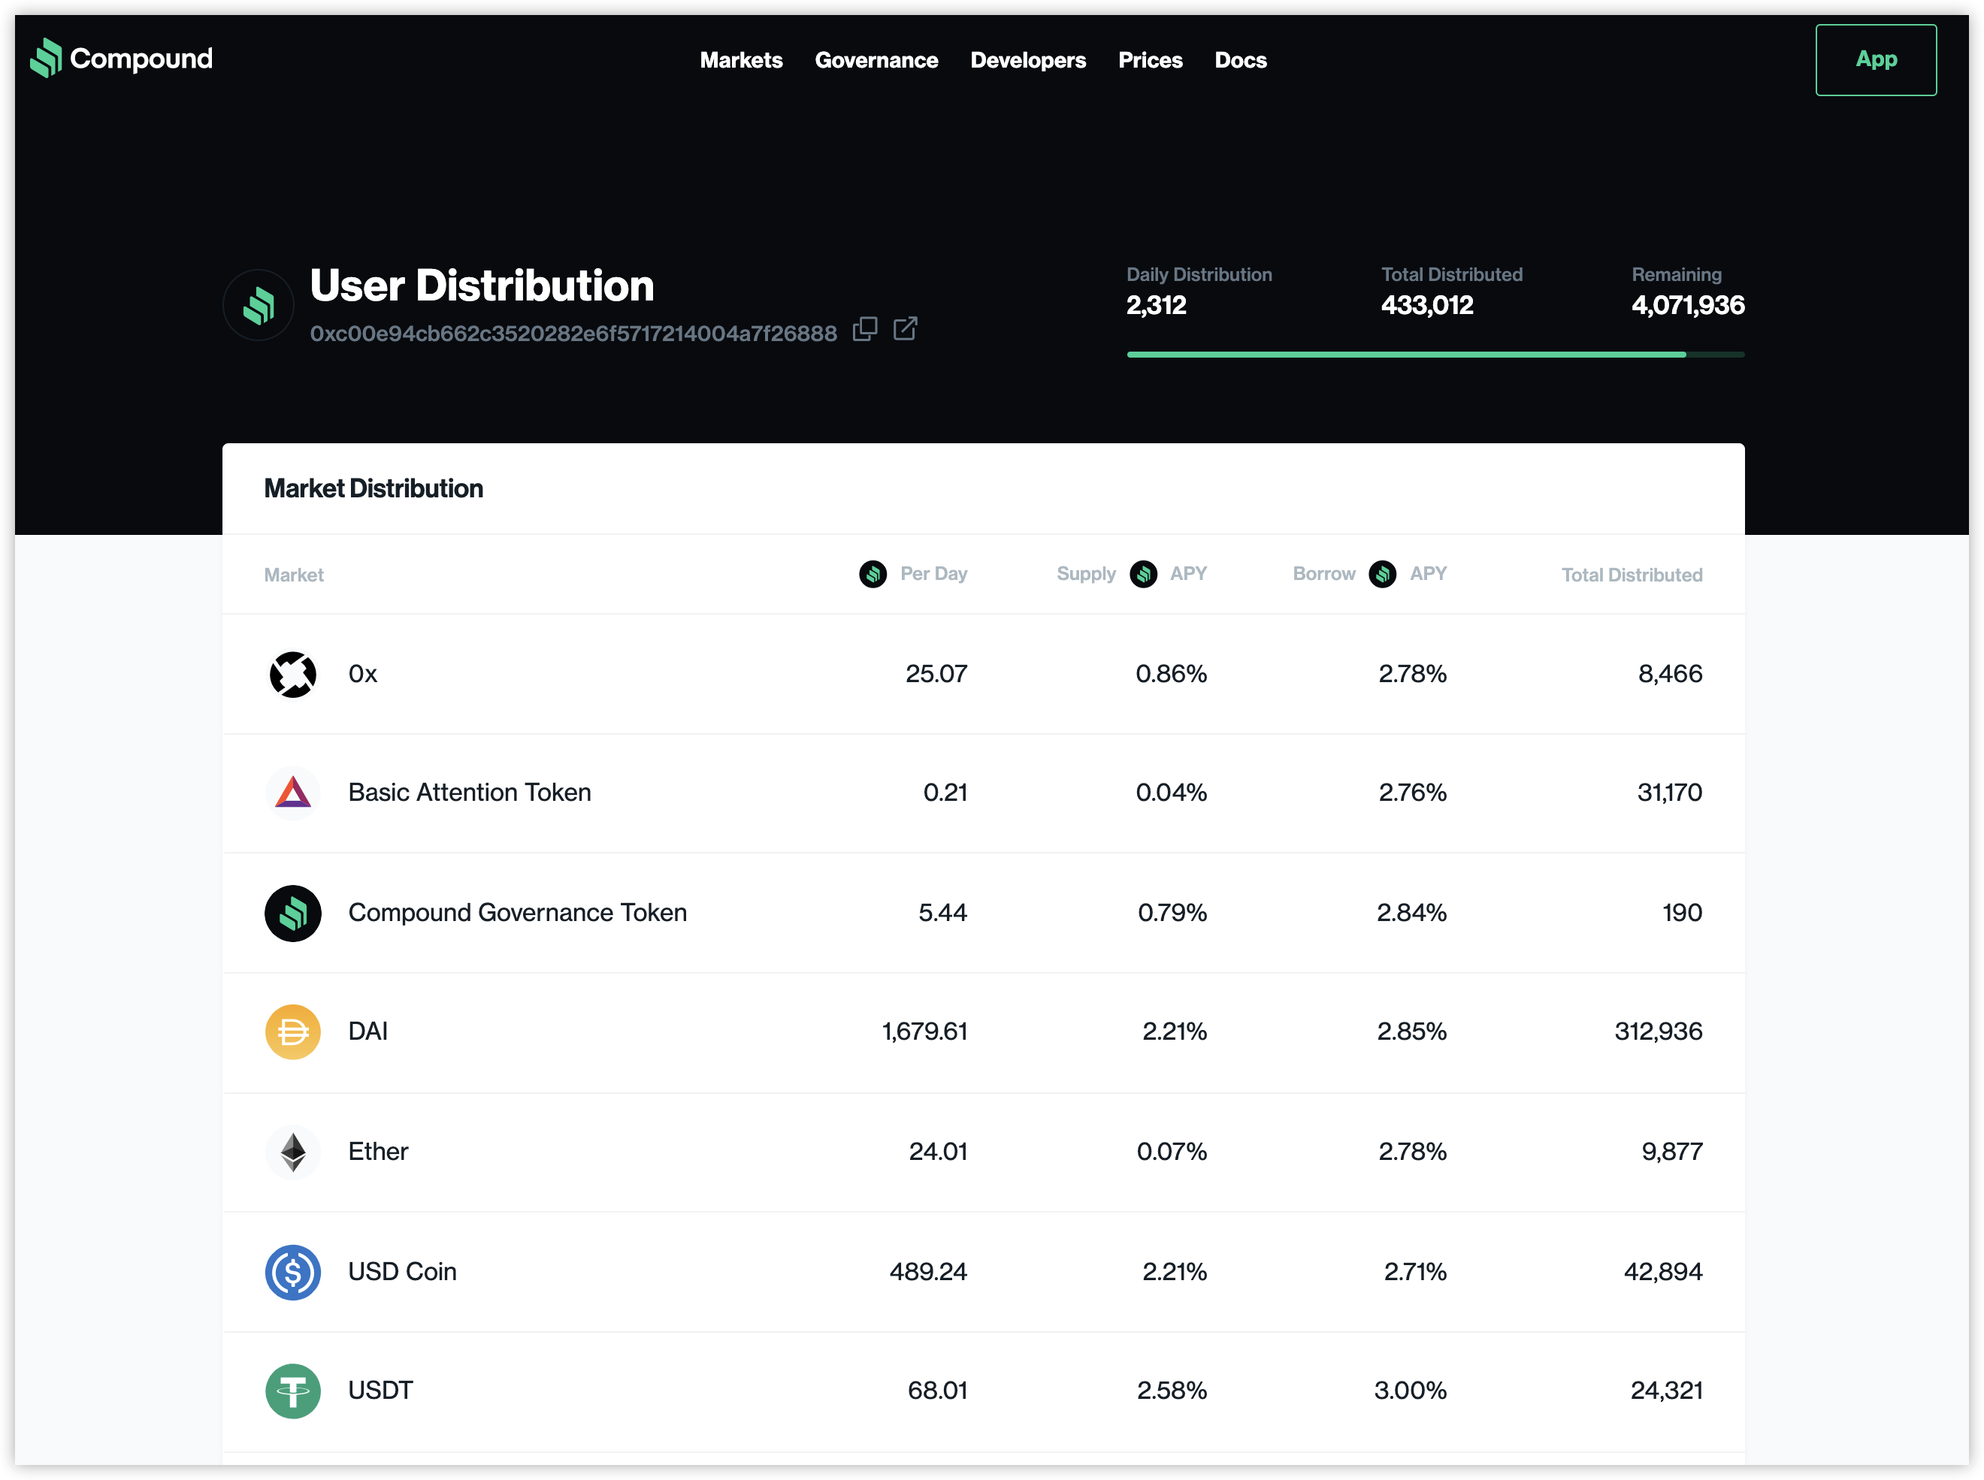Click USDT borrow APY 3.00%
The height and width of the screenshot is (1480, 1984).
coord(1410,1391)
